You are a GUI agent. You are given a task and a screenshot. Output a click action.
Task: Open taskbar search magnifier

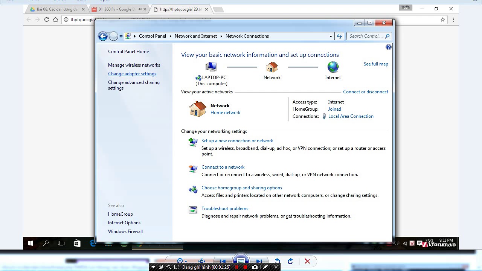[46, 243]
